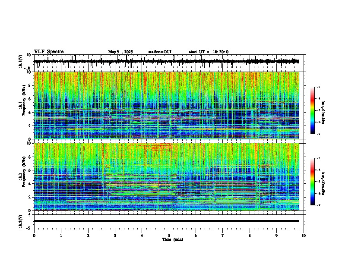The width and height of the screenshot is (342, 264).
Task: Click time axis tick label "7"
Action: (x=223, y=236)
